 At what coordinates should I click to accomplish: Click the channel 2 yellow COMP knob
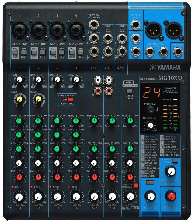pyautogui.click(x=38, y=99)
